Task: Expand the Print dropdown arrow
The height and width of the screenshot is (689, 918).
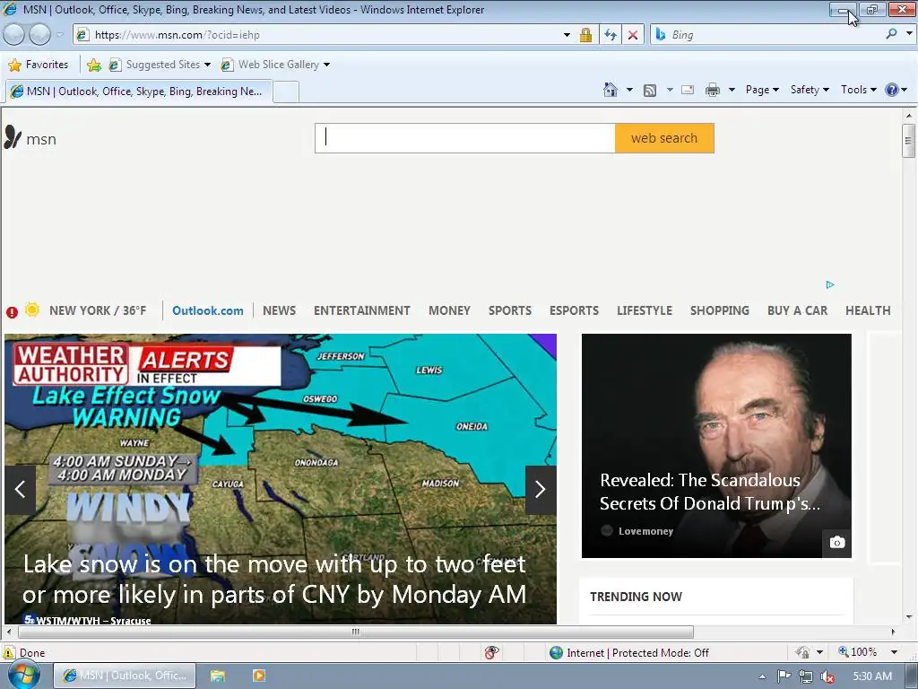Action: click(732, 90)
